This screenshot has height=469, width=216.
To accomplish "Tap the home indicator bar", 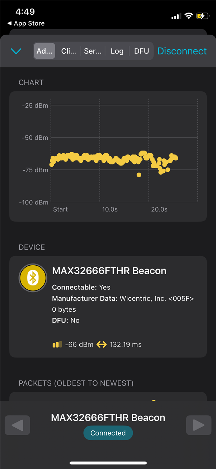I will coord(108,463).
